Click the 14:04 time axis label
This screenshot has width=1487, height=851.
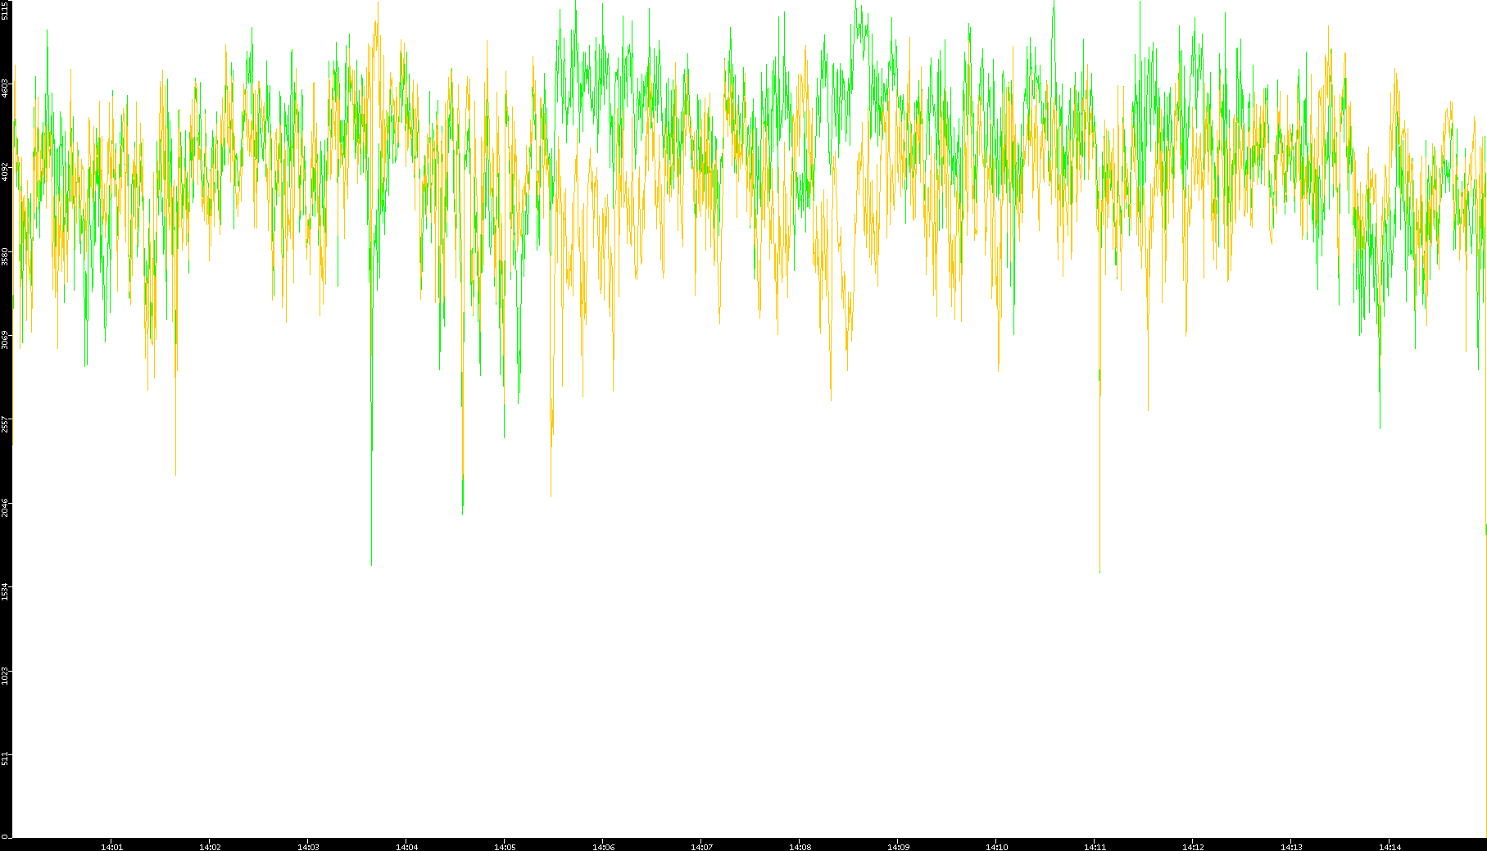click(407, 847)
